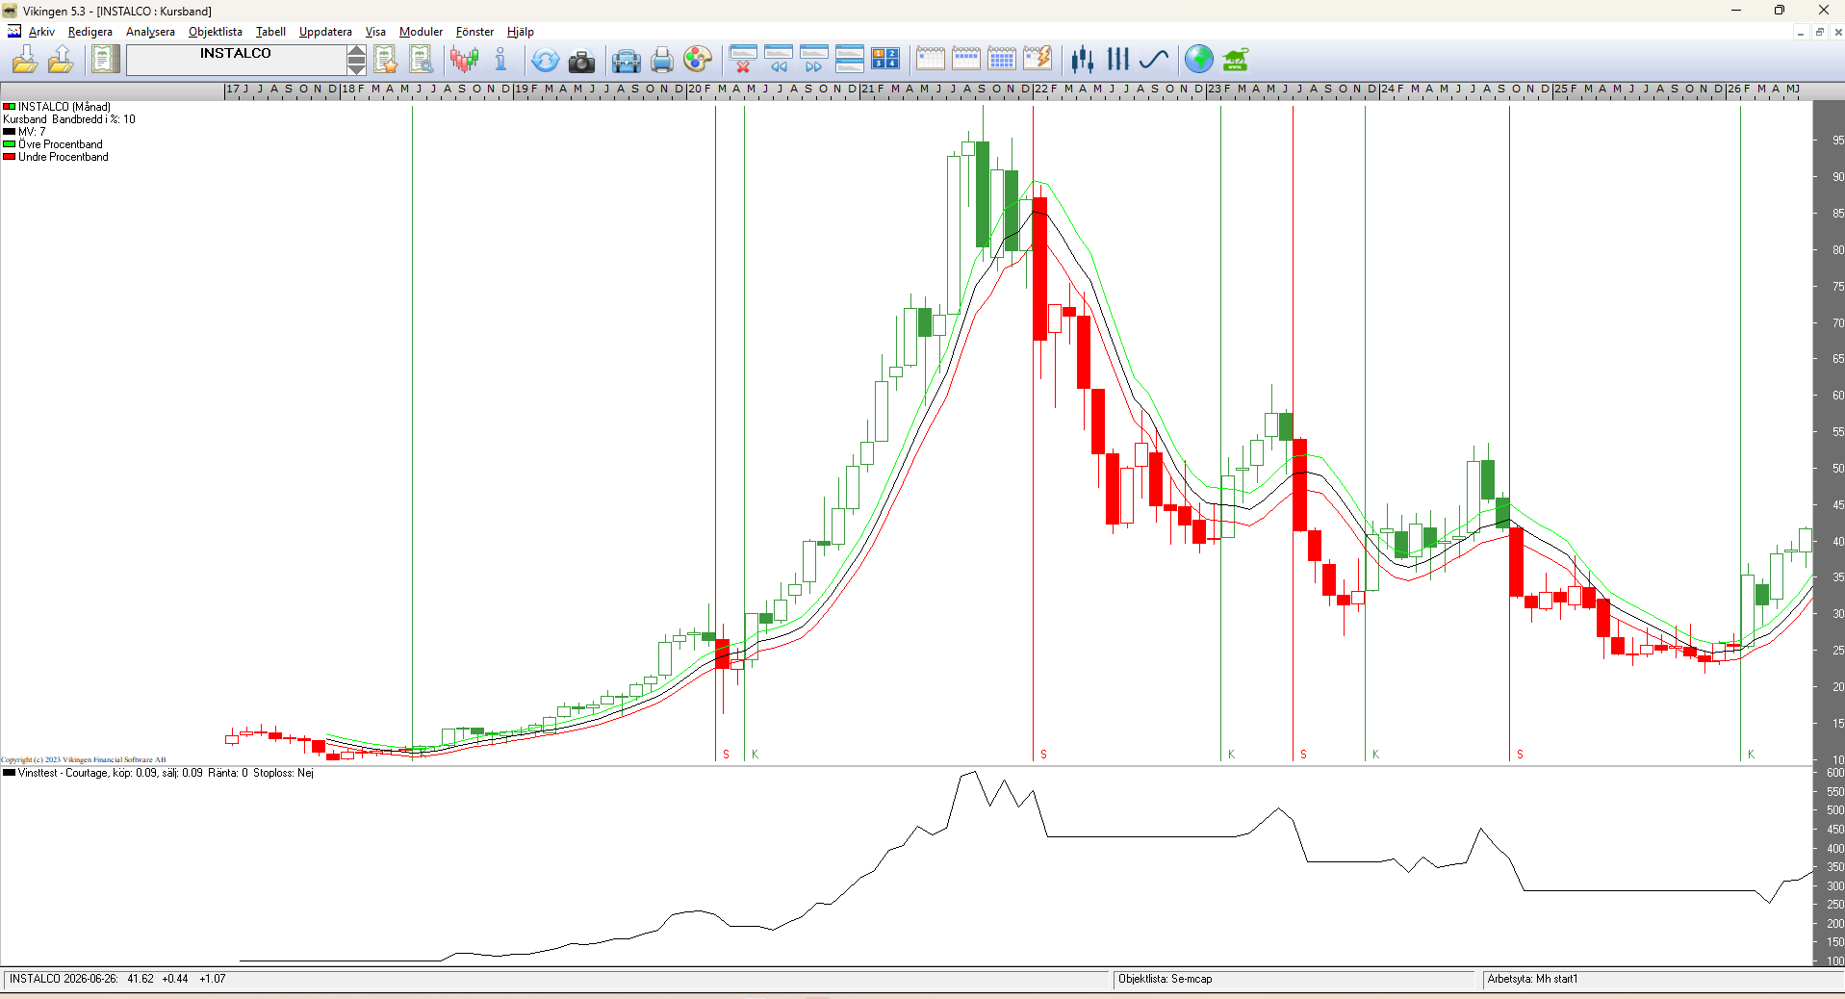The width and height of the screenshot is (1845, 999).
Task: Open the Moduler menu
Action: click(421, 32)
